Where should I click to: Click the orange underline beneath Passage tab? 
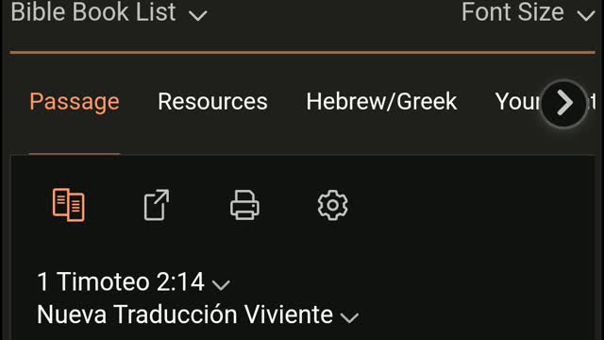click(x=75, y=154)
